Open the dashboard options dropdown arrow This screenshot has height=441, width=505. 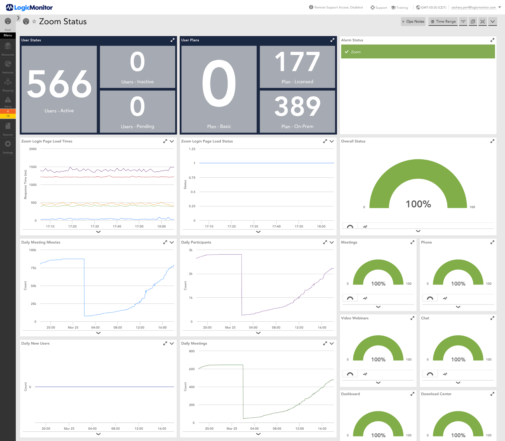(x=493, y=21)
